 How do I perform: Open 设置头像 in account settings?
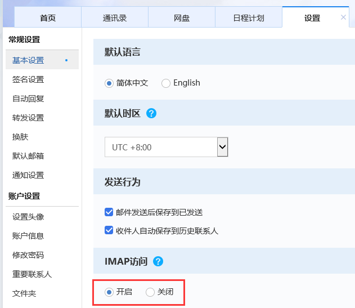[28, 217]
